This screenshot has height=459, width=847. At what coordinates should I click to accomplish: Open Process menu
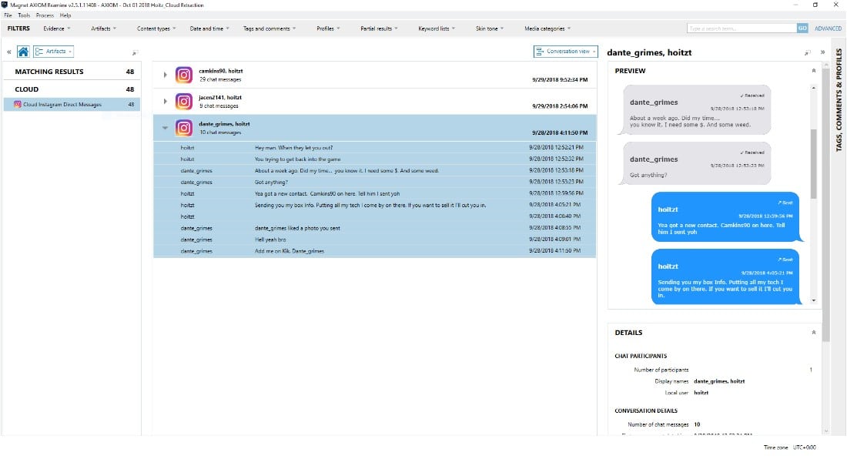point(45,15)
